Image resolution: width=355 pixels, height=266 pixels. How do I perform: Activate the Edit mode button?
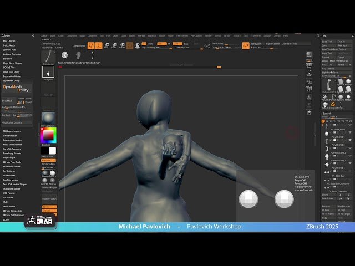pos(91,45)
